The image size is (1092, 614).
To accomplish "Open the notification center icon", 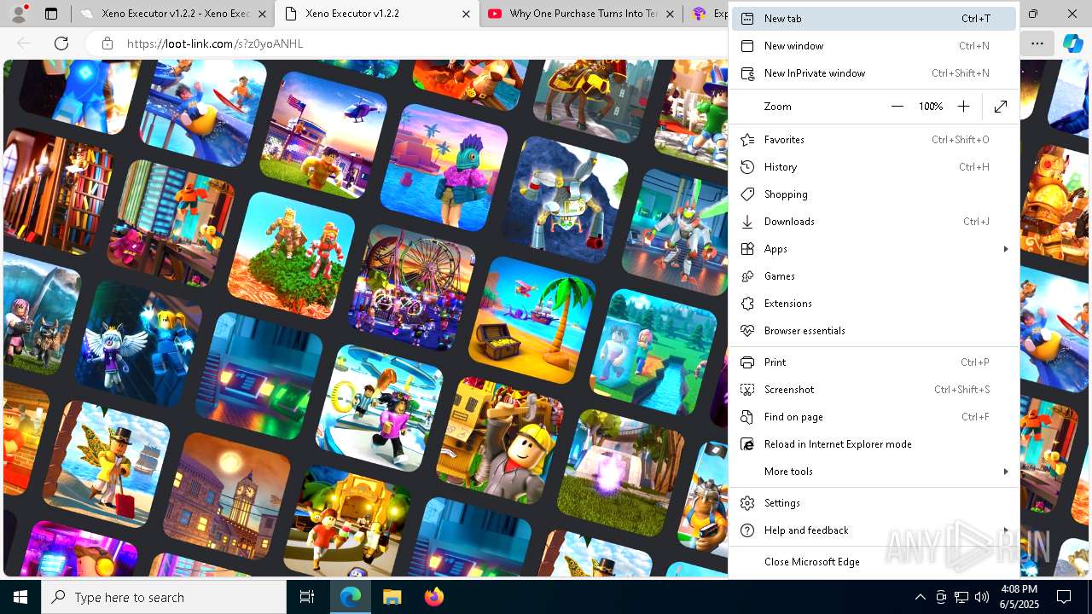I will pos(1064,597).
